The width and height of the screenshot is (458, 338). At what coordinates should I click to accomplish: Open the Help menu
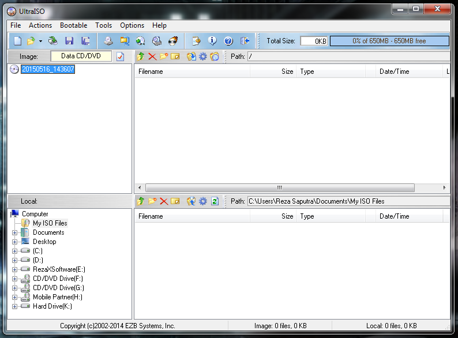click(159, 25)
